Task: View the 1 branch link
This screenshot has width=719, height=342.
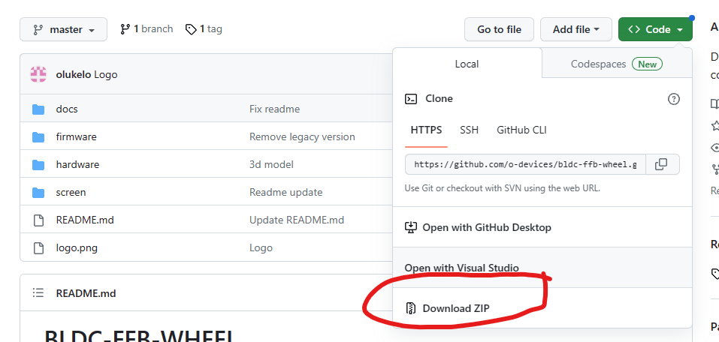Action: point(147,29)
